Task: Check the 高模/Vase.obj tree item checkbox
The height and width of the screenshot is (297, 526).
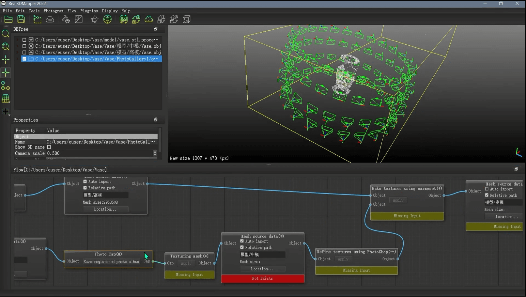Action: pos(24,52)
